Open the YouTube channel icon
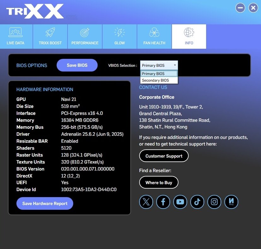Screen dimensions: 261x249 click(x=180, y=202)
